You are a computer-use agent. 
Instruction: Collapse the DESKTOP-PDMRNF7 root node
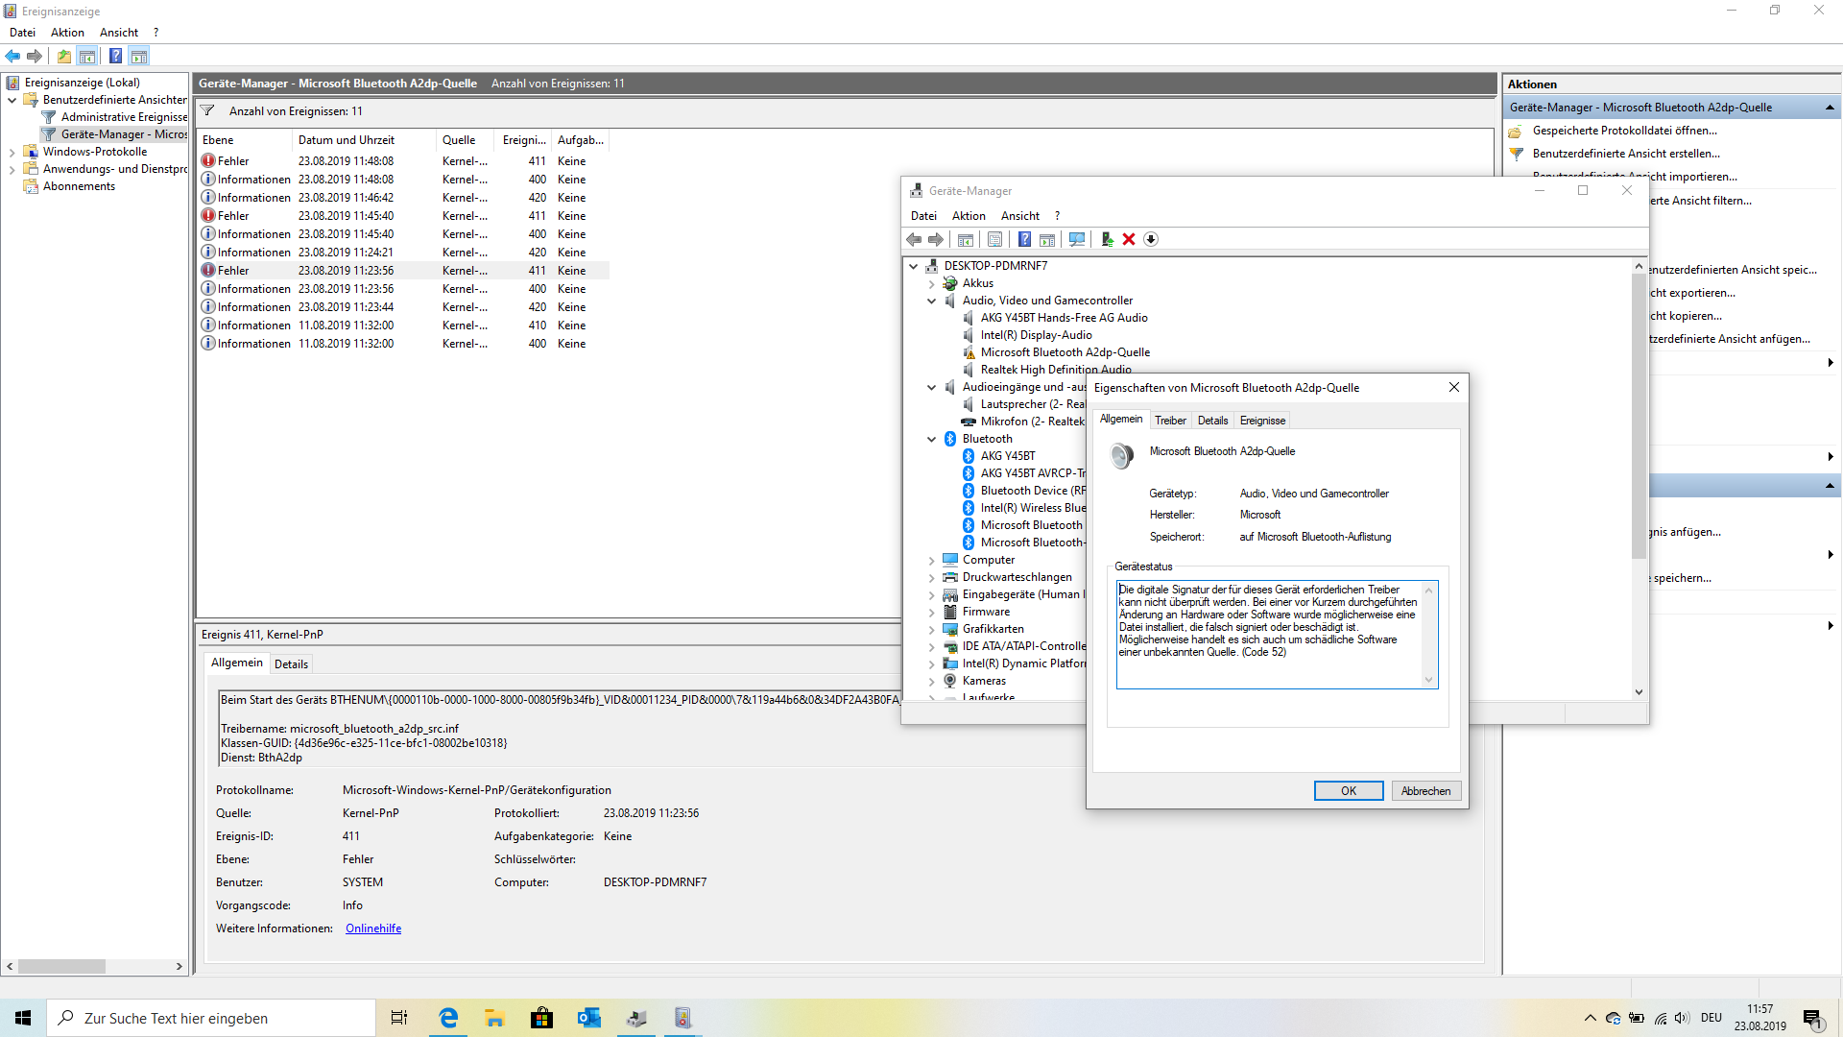pyautogui.click(x=914, y=266)
